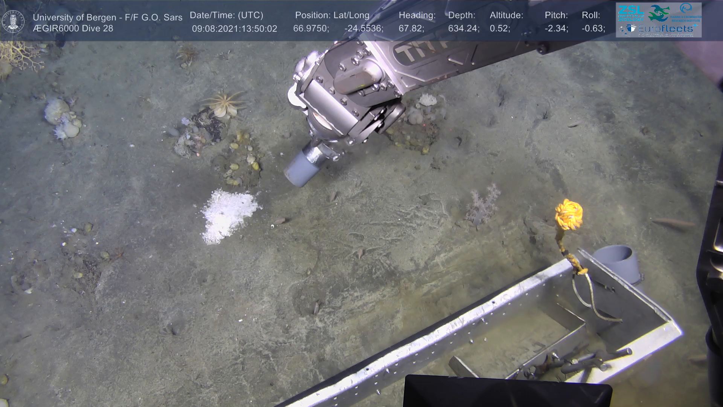723x407 pixels.
Task: Click the University of Bergen owl seal
Action: click(13, 21)
